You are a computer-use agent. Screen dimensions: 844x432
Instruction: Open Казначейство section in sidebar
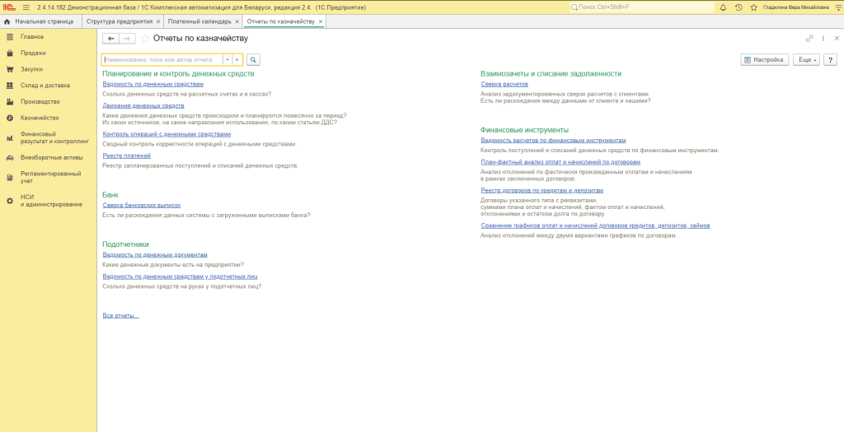(40, 117)
